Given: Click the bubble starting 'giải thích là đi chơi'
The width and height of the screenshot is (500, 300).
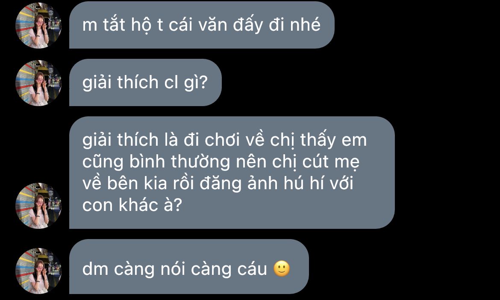Looking at the screenshot, I should [x=232, y=173].
